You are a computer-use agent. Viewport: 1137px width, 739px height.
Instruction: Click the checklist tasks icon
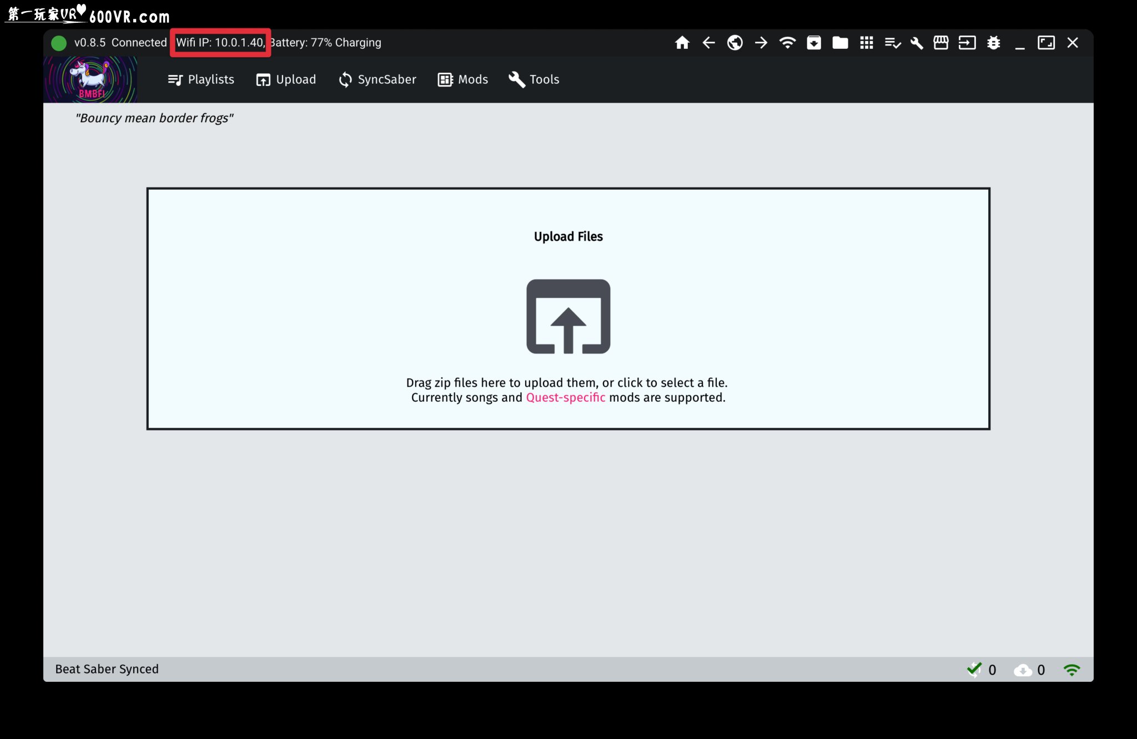click(893, 43)
